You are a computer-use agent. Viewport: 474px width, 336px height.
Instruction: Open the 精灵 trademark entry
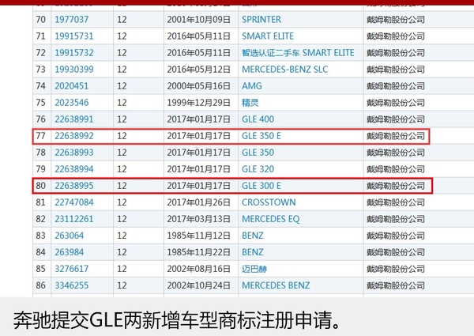(x=250, y=103)
